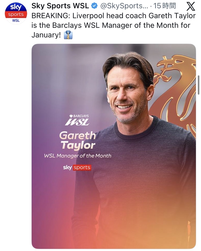Click the WSL Manager of the Month caption
Viewport: 201px width, 251px height.
pyautogui.click(x=77, y=156)
